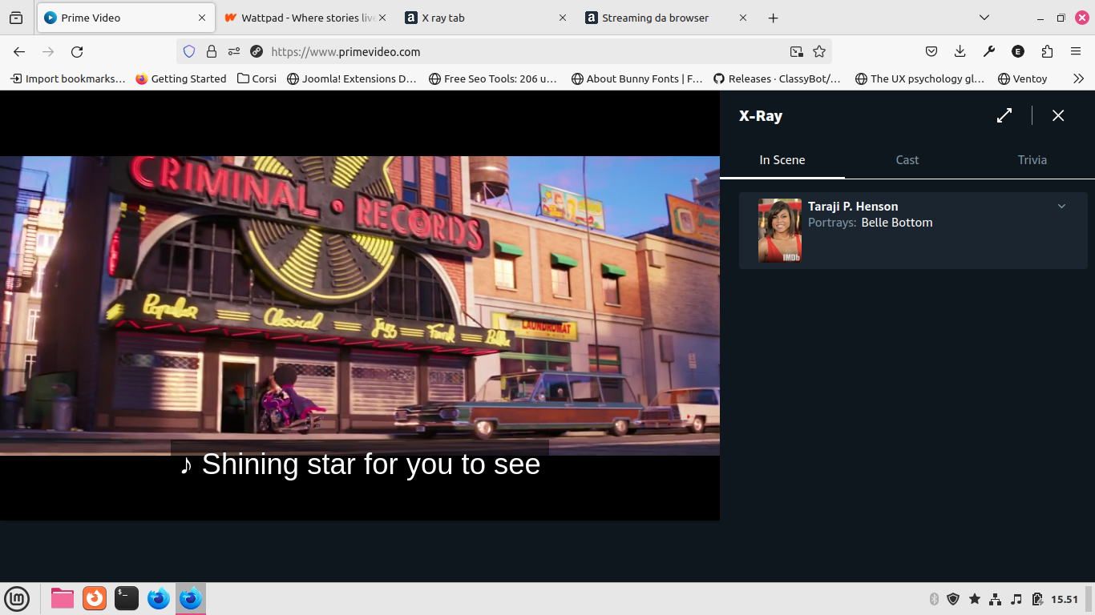
Task: Open a new browser tab
Action: coord(773,18)
